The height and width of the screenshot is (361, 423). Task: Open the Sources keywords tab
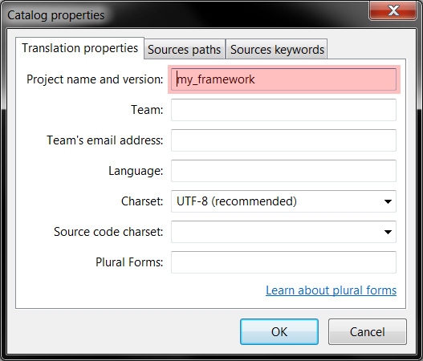[277, 50]
